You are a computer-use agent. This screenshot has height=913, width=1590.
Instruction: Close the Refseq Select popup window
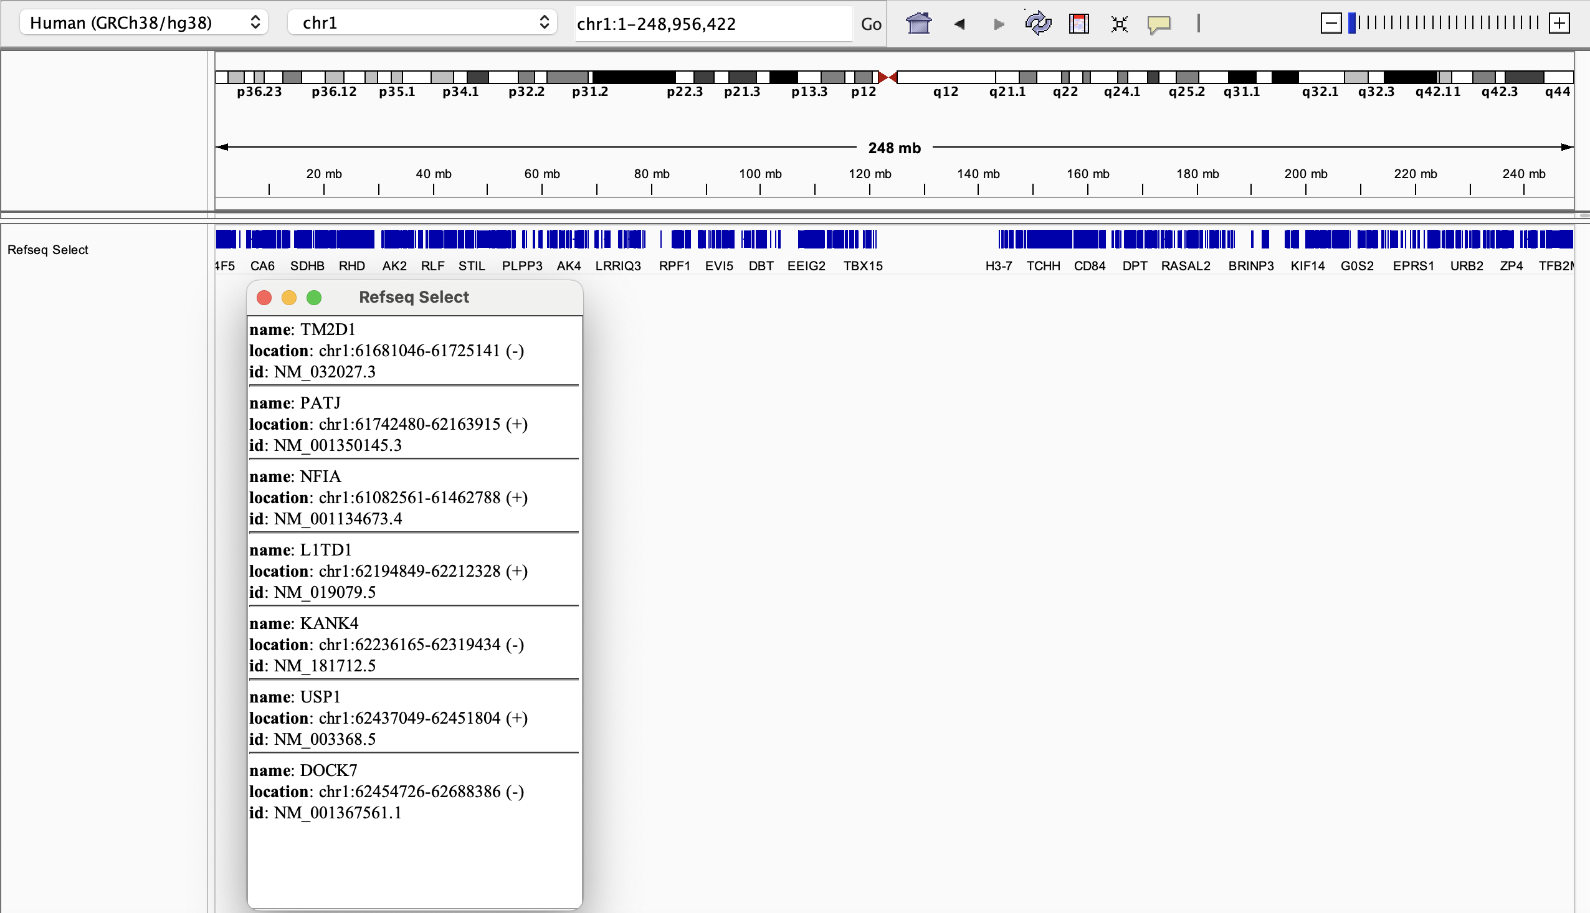click(x=264, y=297)
